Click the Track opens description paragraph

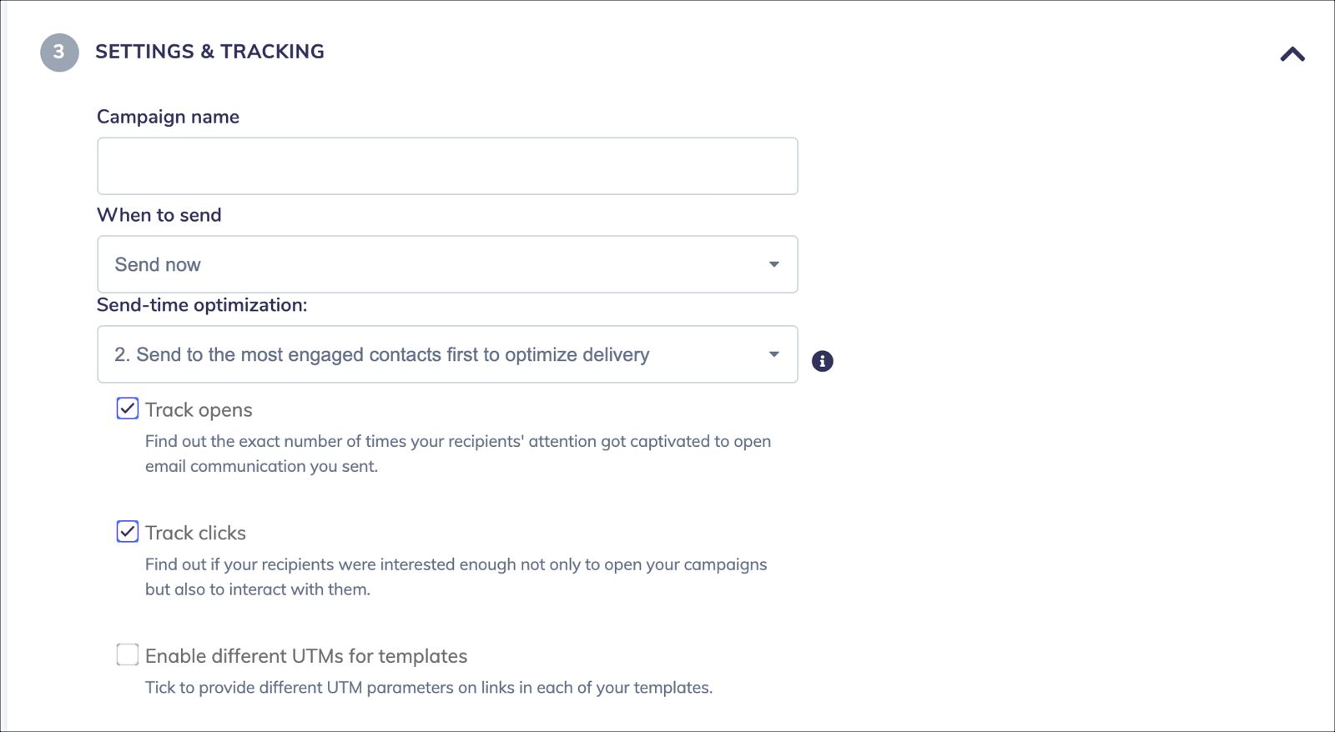point(458,454)
